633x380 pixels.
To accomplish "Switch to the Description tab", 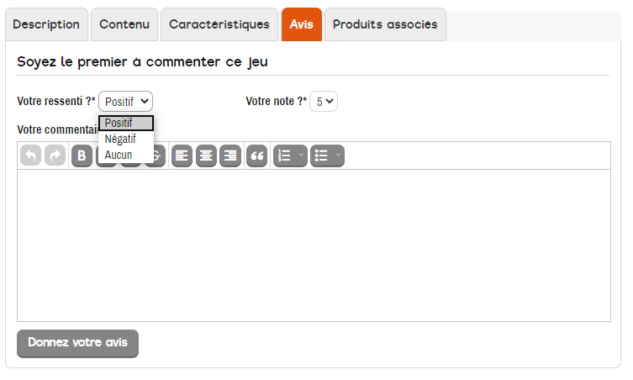I will [46, 24].
